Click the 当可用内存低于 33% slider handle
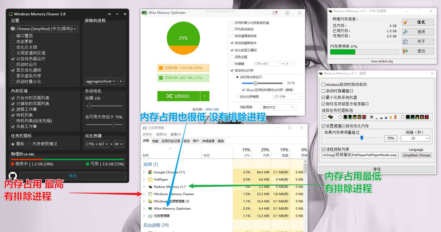 pos(255,83)
